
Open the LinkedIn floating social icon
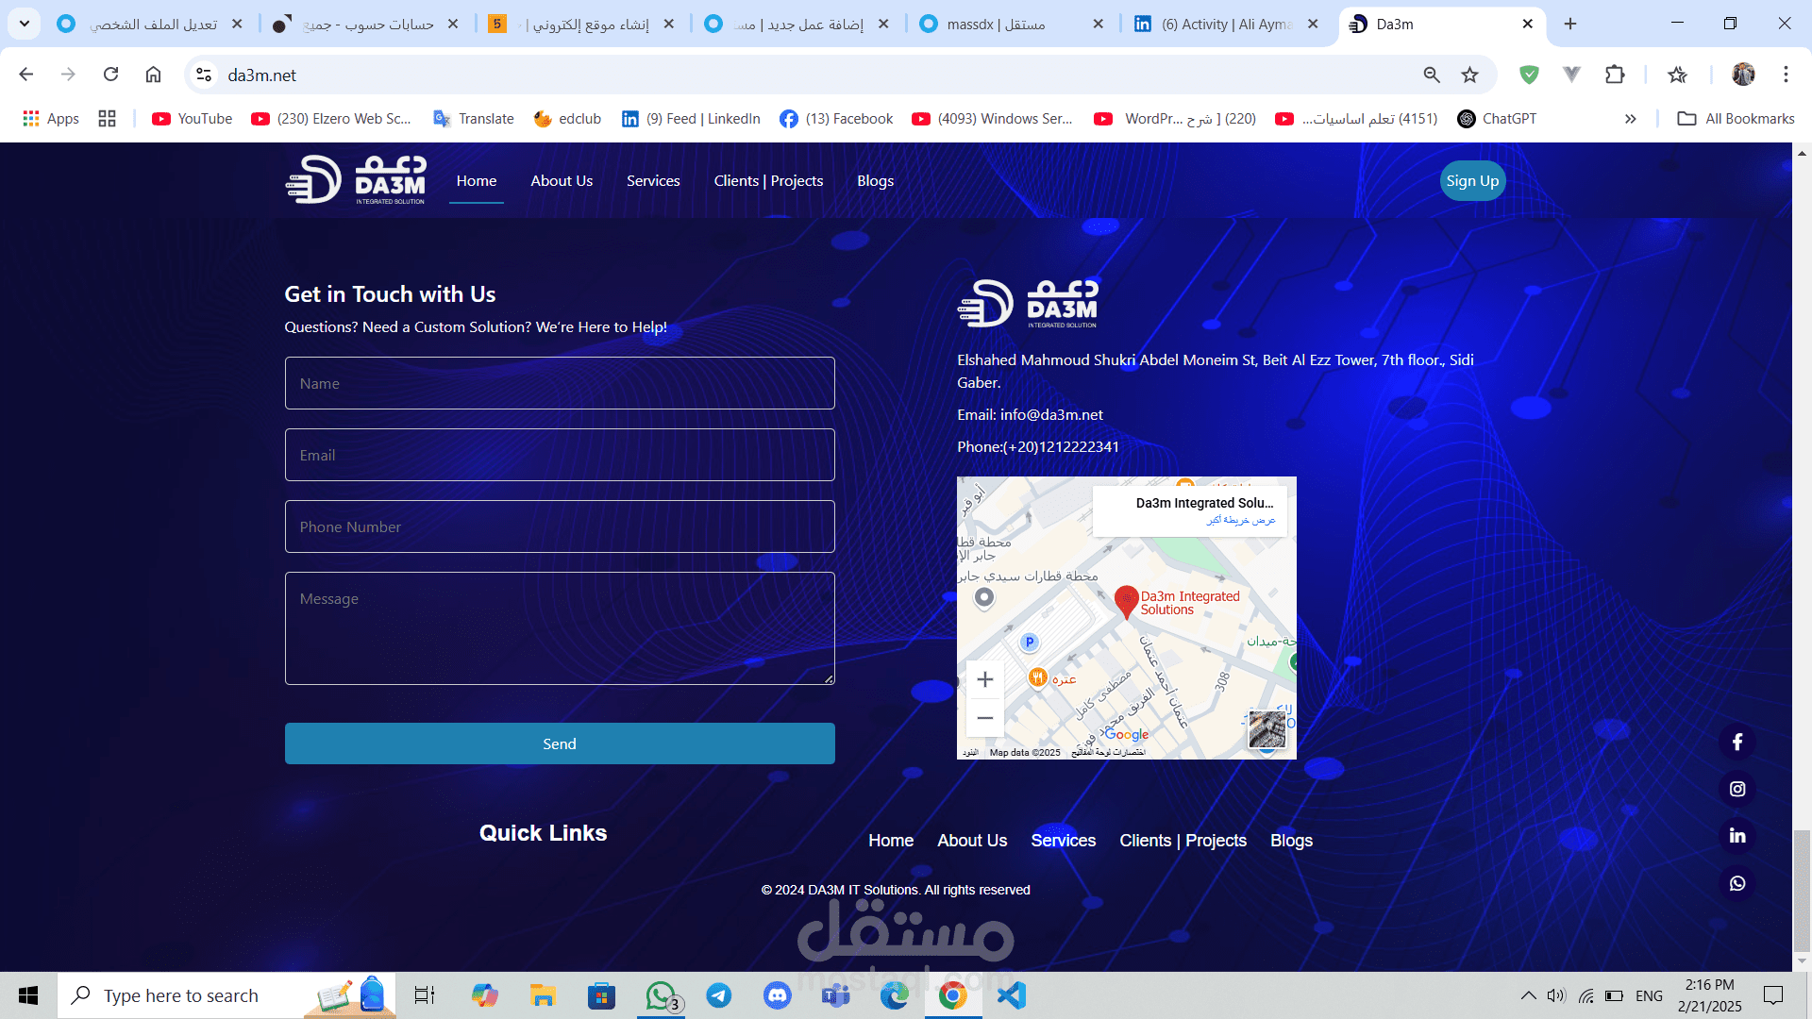pyautogui.click(x=1736, y=836)
